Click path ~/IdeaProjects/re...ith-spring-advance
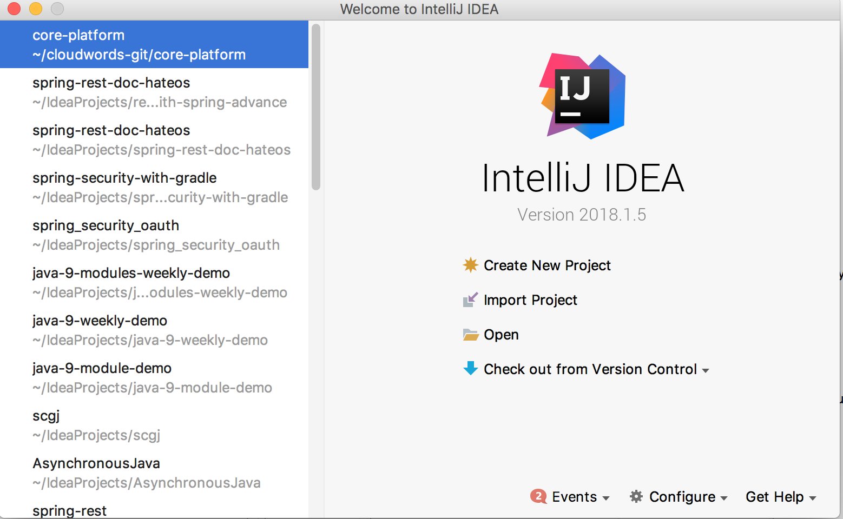This screenshot has height=519, width=843. coord(160,102)
